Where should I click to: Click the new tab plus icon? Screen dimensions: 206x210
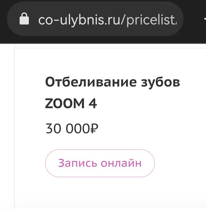point(204,19)
